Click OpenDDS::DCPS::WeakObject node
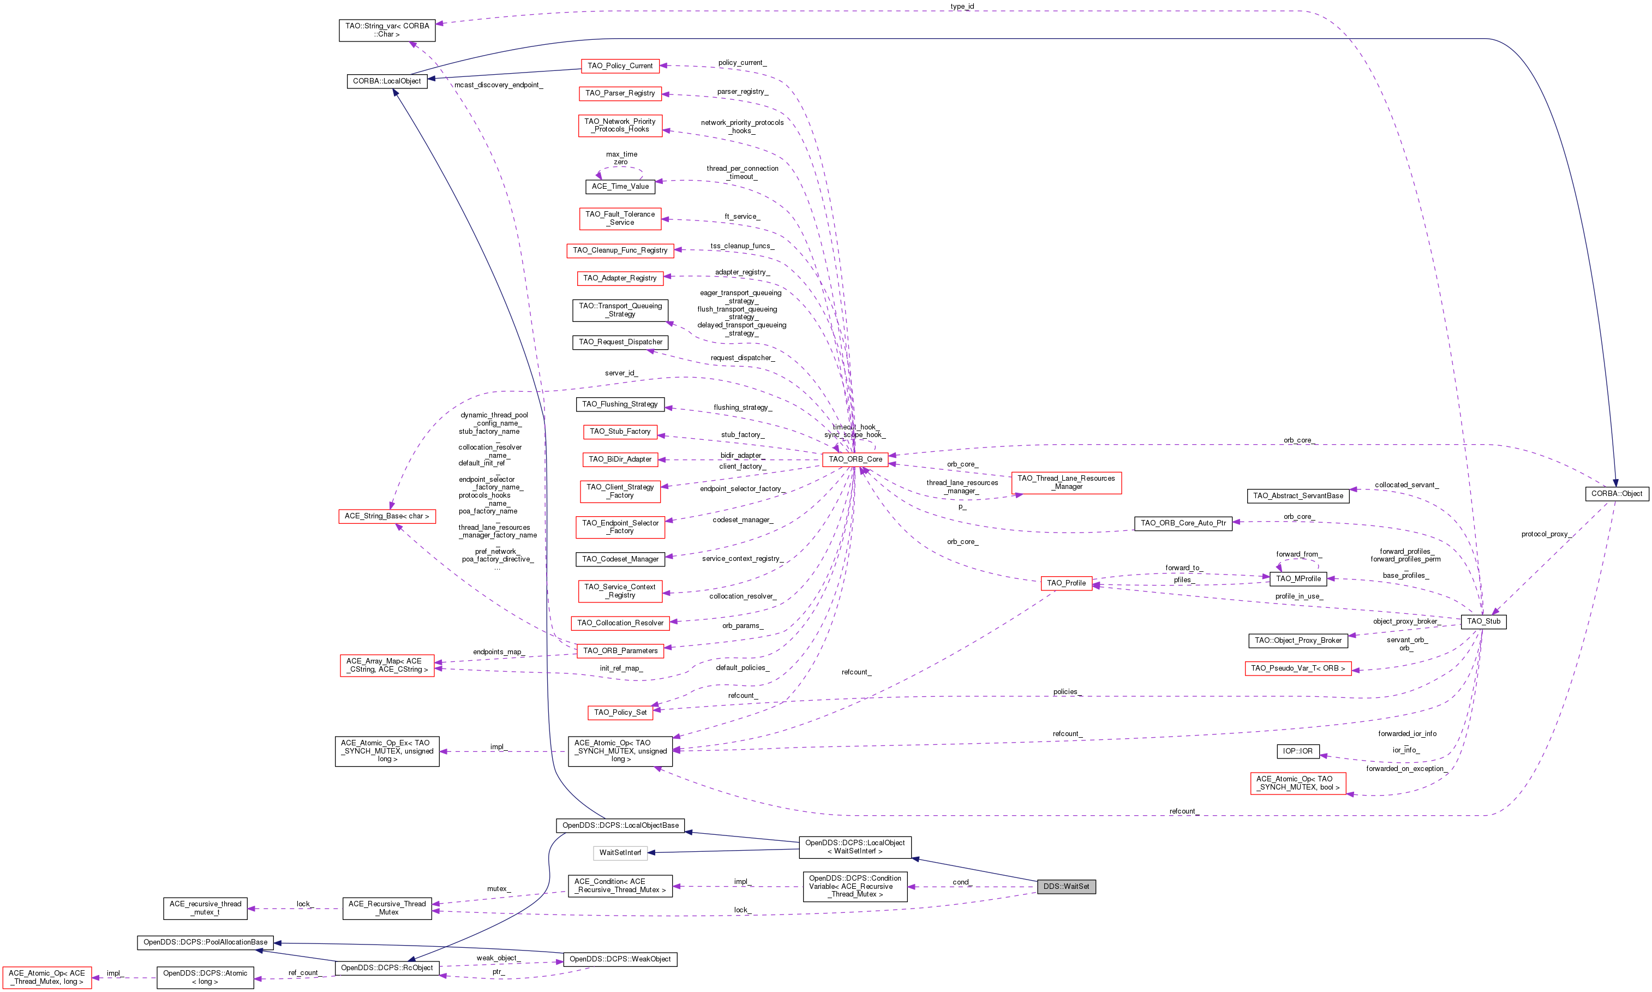The image size is (1652, 992). coord(620,959)
